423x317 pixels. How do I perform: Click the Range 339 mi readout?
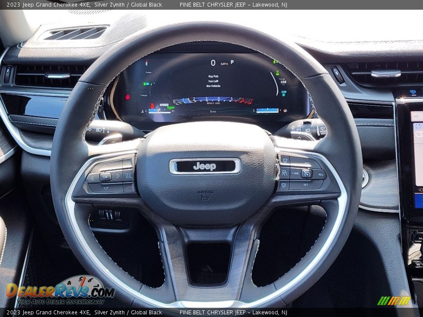pyautogui.click(x=283, y=82)
